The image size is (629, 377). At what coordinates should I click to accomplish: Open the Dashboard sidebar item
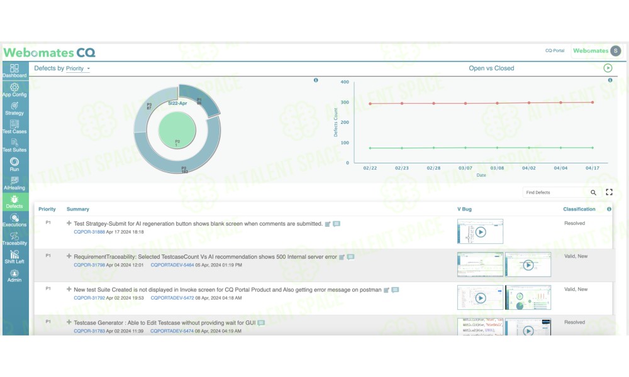coord(14,71)
